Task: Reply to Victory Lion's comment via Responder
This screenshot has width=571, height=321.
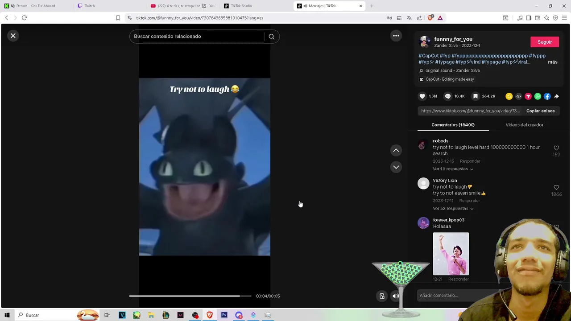Action: coord(469,201)
